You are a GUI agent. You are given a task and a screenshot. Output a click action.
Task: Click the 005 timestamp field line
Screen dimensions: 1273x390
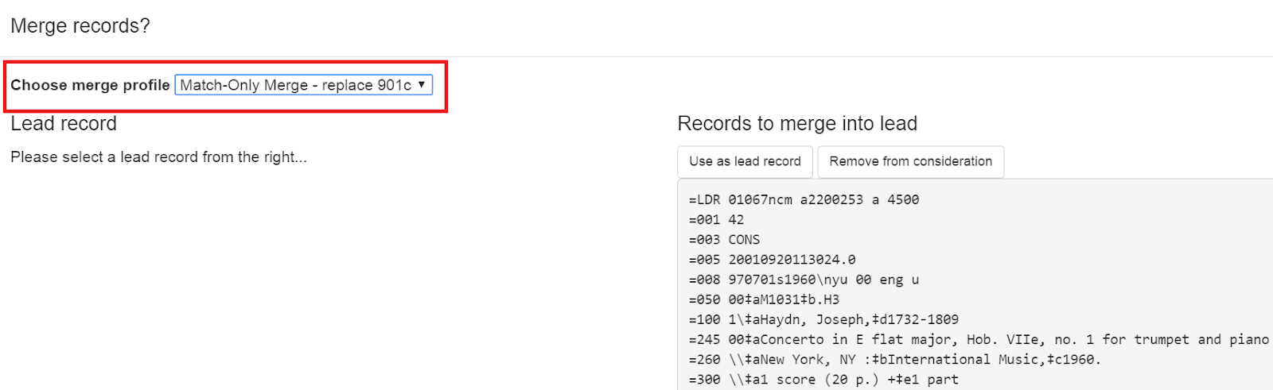[772, 260]
